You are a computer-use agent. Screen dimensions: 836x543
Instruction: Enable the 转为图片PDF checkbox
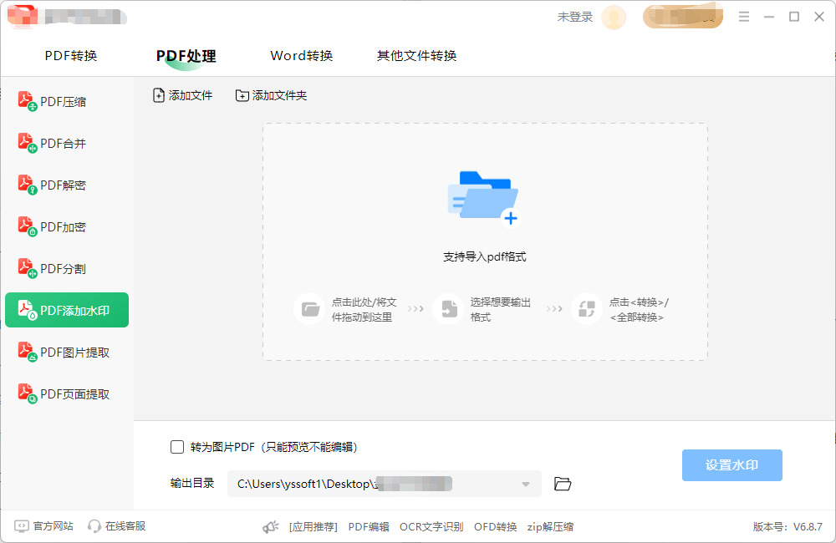click(177, 447)
